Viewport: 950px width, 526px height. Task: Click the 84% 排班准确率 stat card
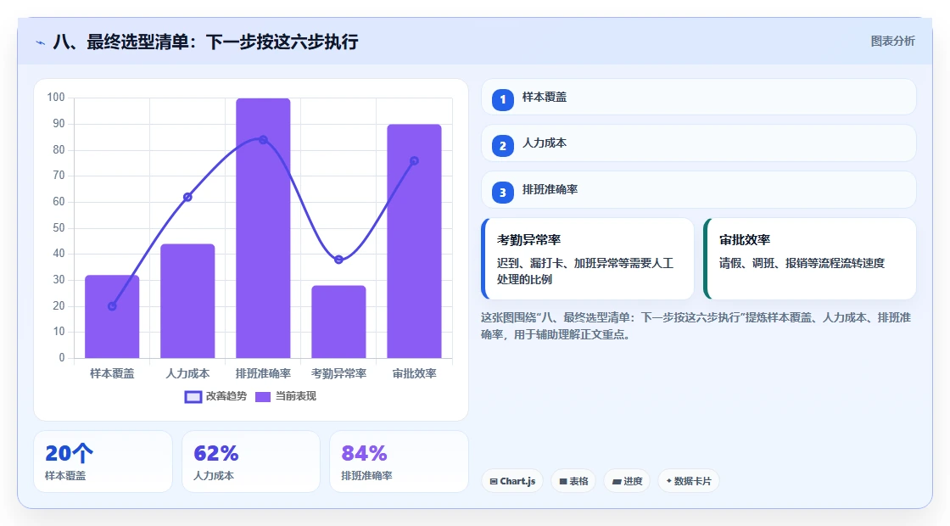coord(399,462)
